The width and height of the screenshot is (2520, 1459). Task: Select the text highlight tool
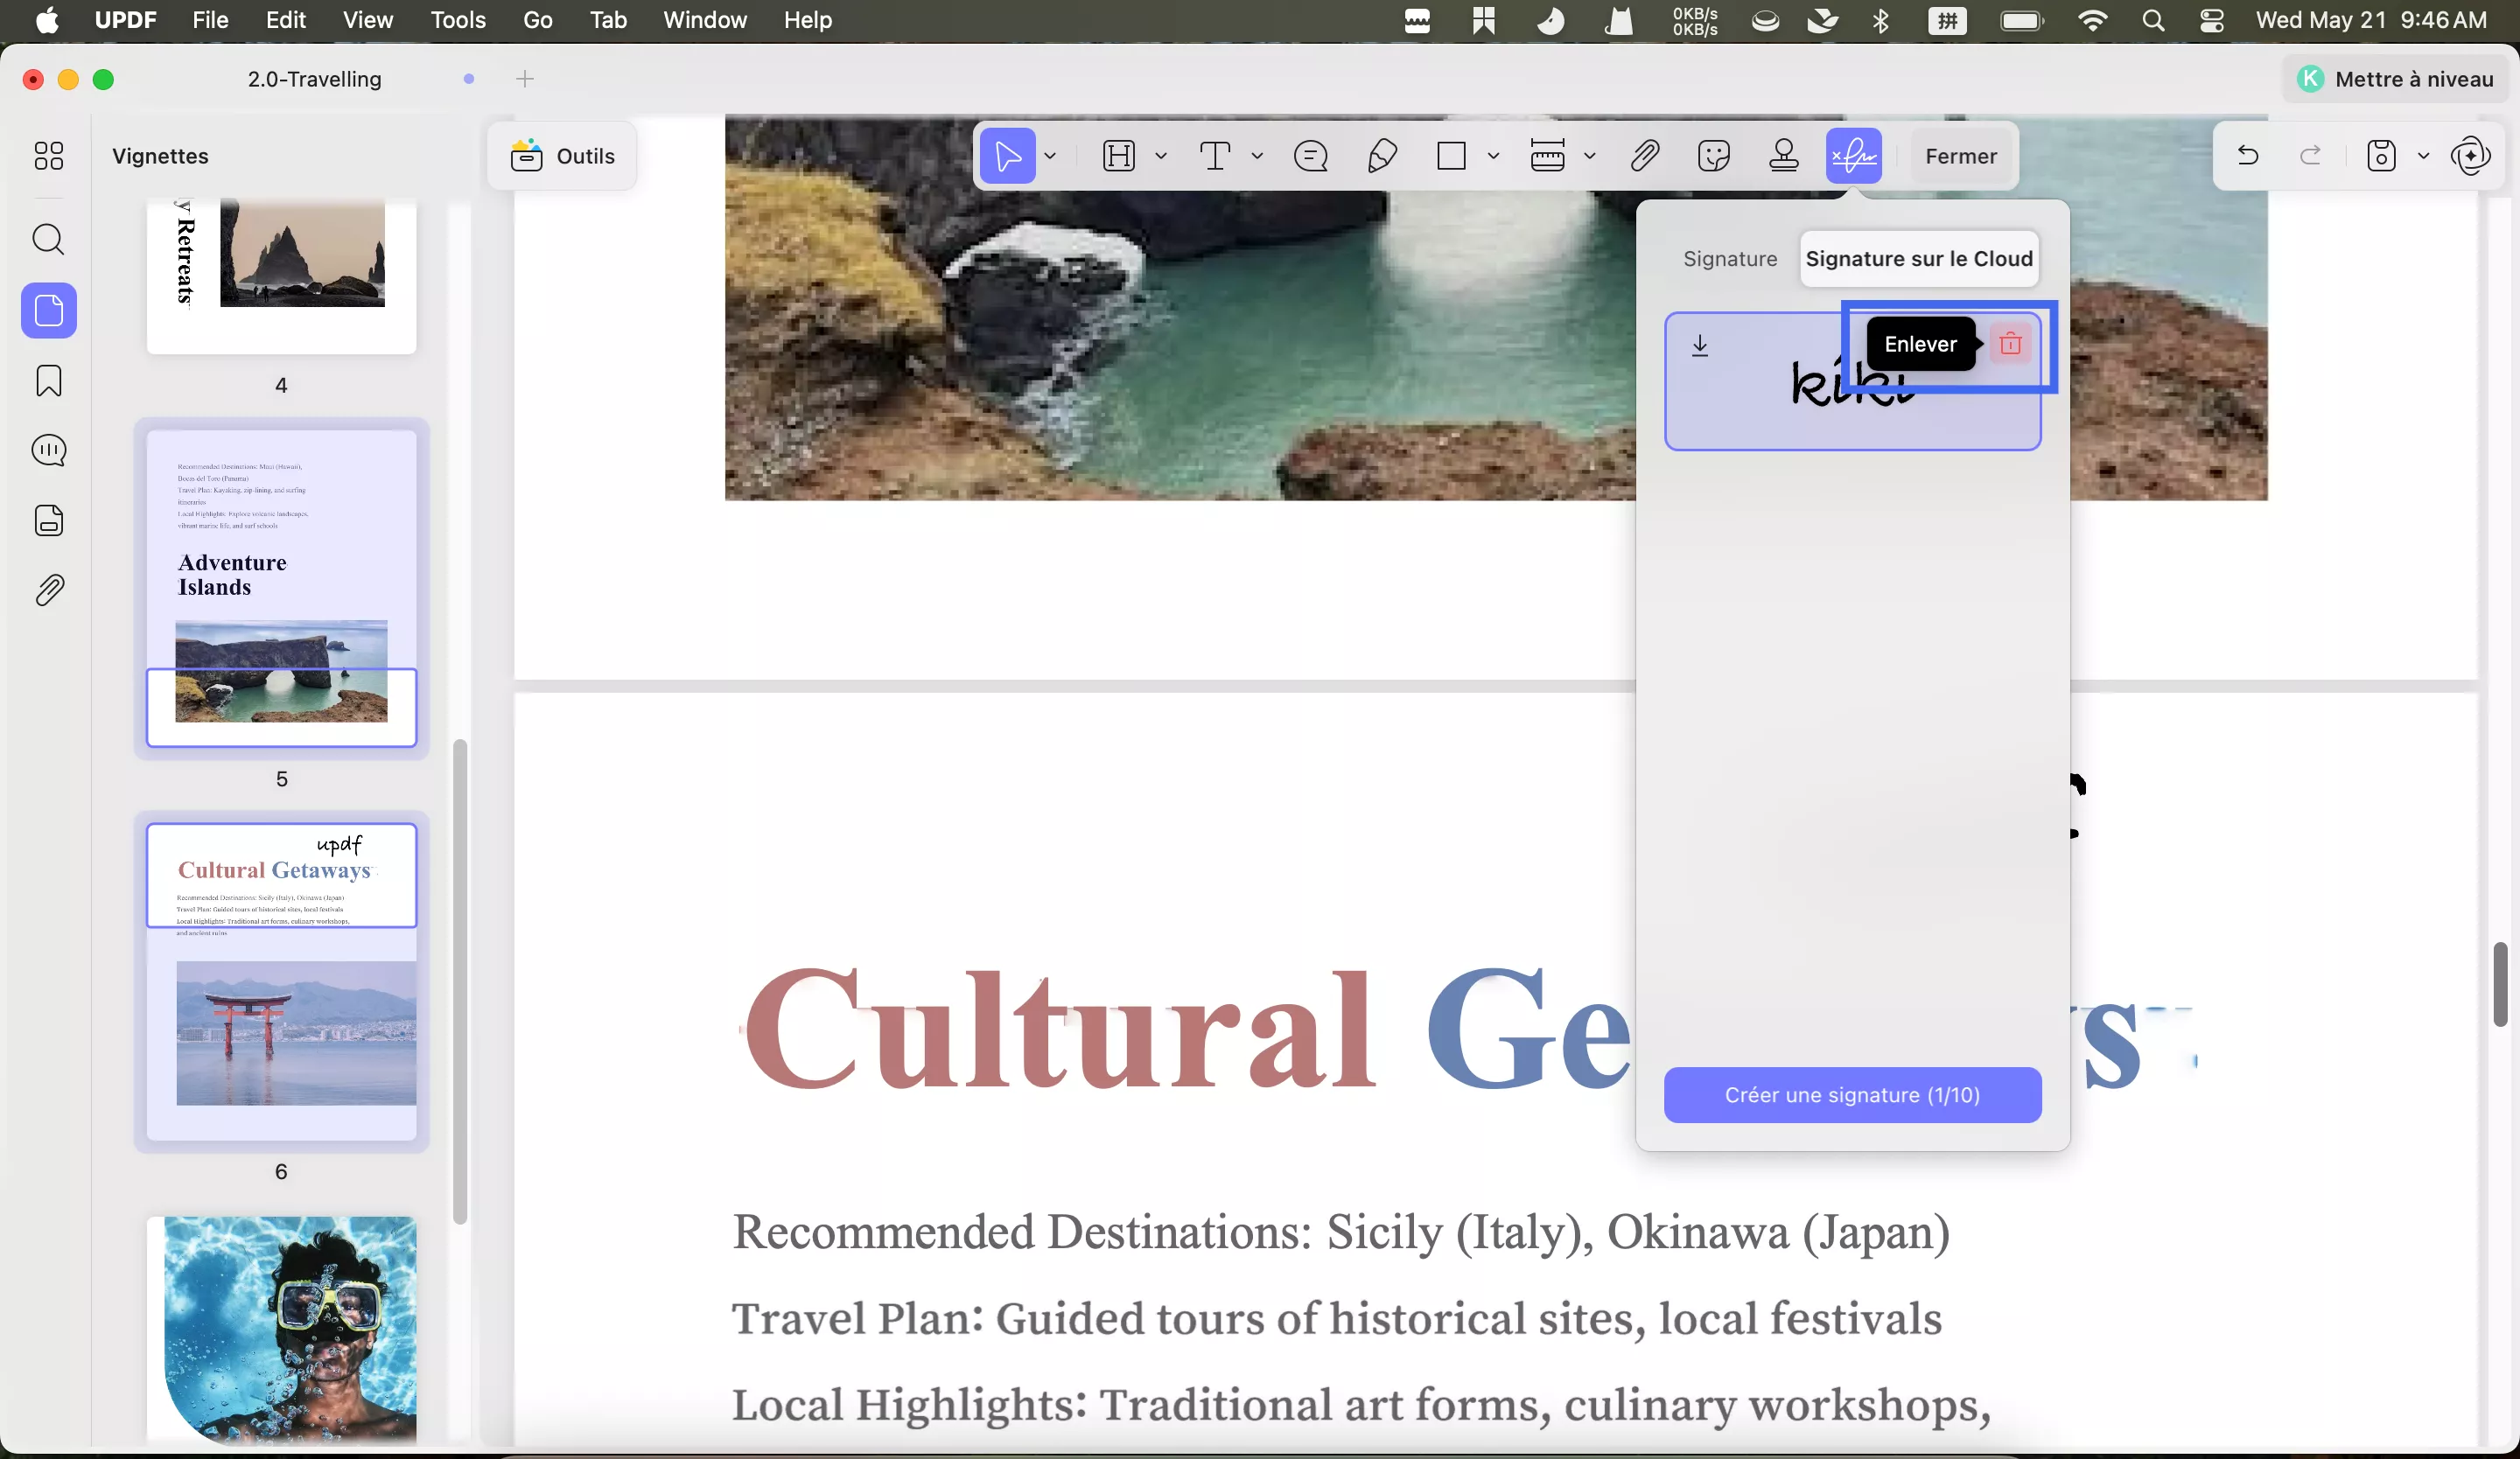tap(1119, 156)
